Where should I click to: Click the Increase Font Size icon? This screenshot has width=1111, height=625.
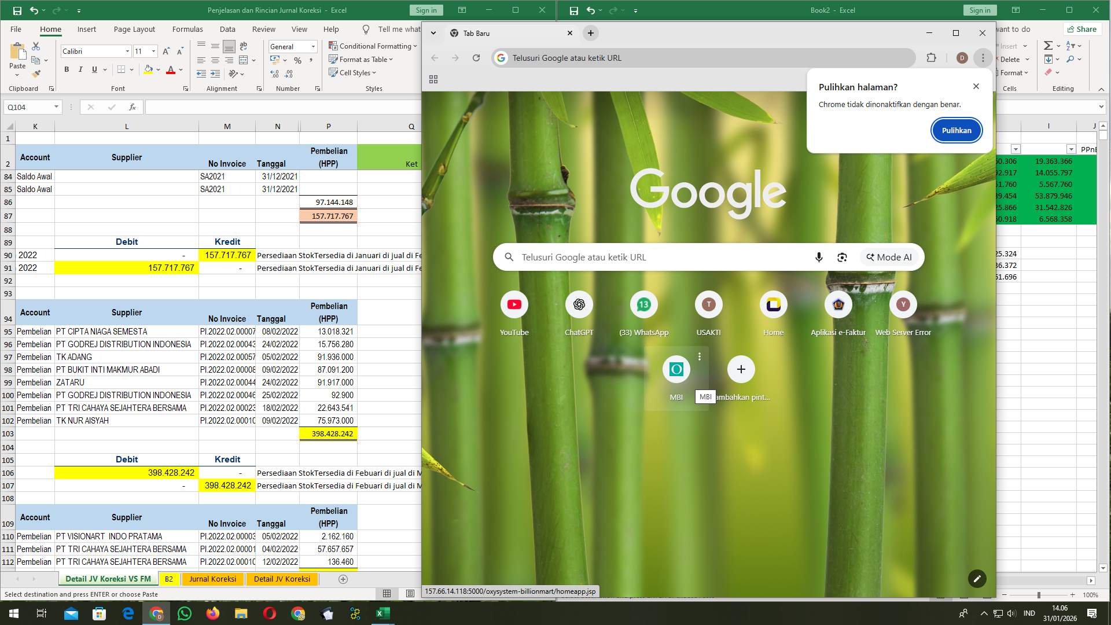[x=165, y=51]
